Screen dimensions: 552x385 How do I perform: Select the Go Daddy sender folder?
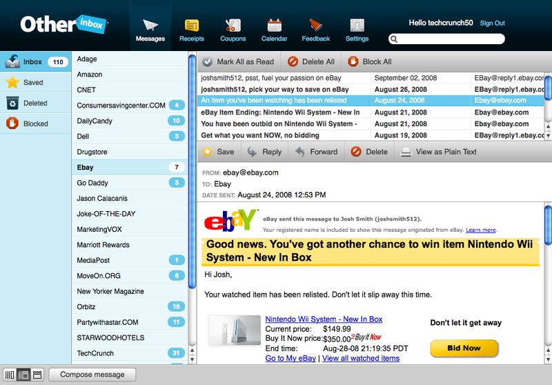click(130, 183)
